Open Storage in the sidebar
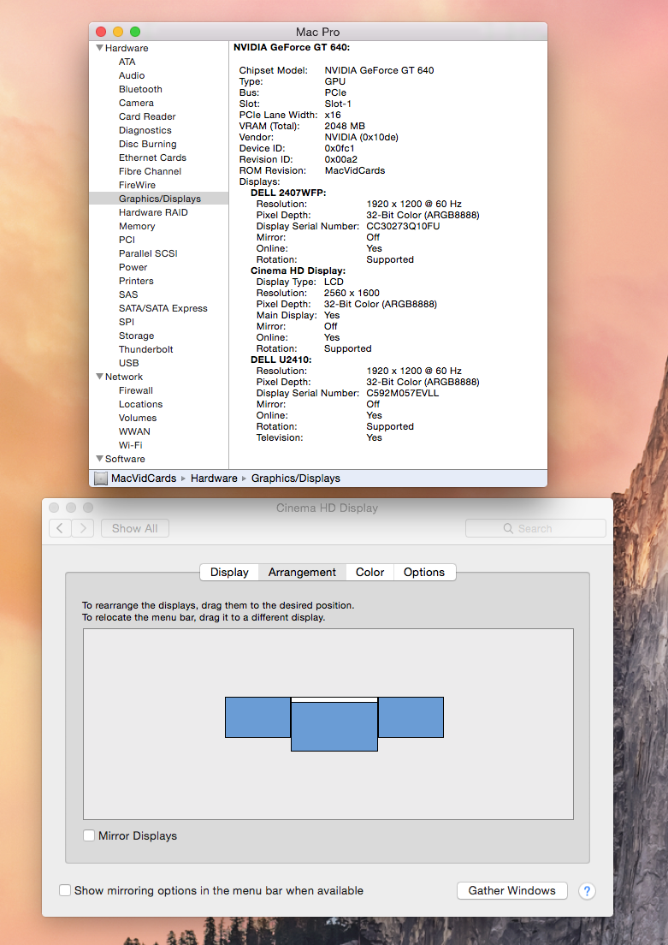 pos(136,336)
